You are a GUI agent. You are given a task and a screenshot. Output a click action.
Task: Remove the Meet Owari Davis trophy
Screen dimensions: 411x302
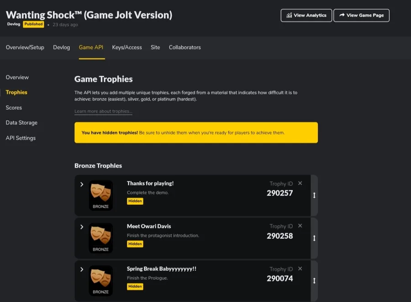point(300,226)
